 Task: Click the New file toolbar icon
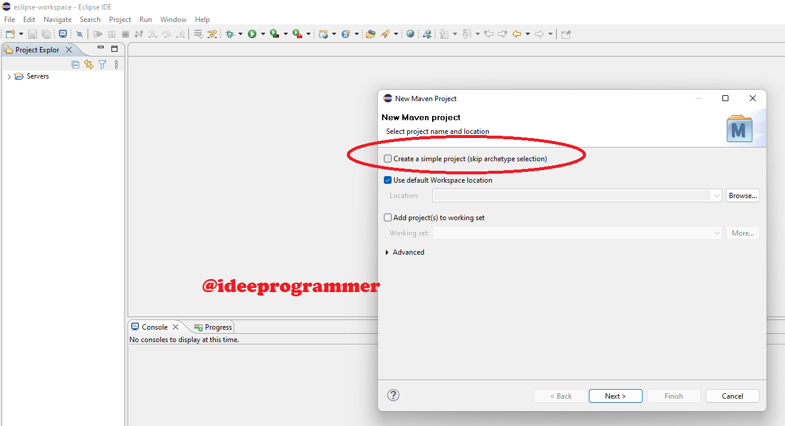pos(10,34)
